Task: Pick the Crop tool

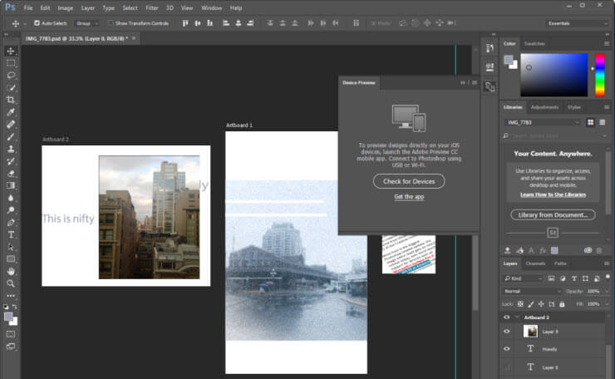Action: coord(11,99)
